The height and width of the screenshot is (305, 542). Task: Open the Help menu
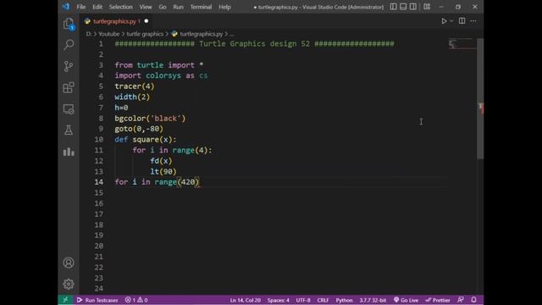coord(224,7)
